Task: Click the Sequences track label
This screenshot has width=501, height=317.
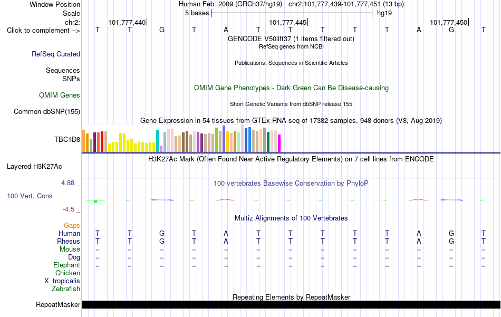Action: coord(63,70)
